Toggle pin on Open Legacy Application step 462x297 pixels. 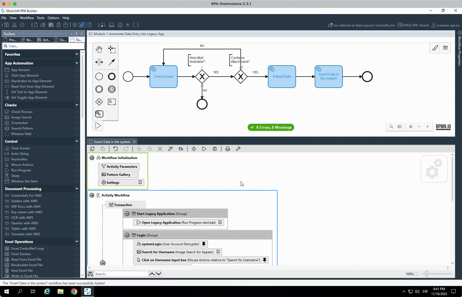click(220, 223)
